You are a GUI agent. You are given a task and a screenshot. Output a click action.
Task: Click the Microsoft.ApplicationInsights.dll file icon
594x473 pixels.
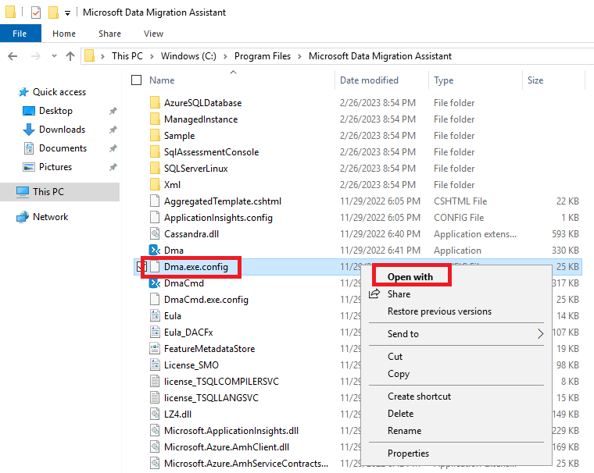pos(155,431)
